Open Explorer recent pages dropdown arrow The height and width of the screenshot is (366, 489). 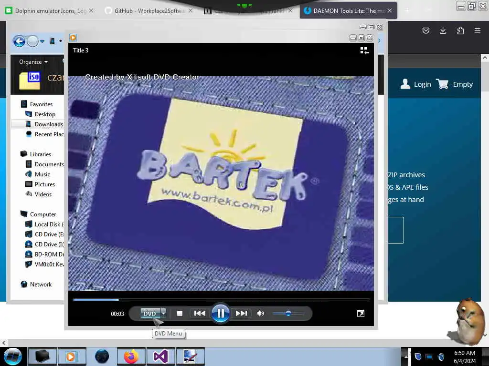(x=43, y=41)
